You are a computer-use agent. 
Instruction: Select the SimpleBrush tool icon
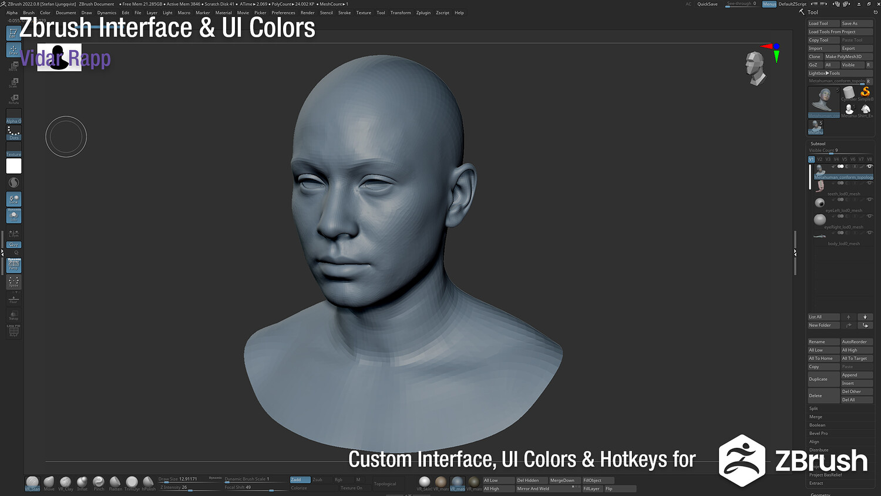point(865,93)
